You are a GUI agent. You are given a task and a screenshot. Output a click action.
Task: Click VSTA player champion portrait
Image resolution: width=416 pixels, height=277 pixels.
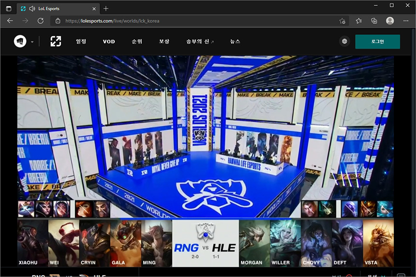378,243
